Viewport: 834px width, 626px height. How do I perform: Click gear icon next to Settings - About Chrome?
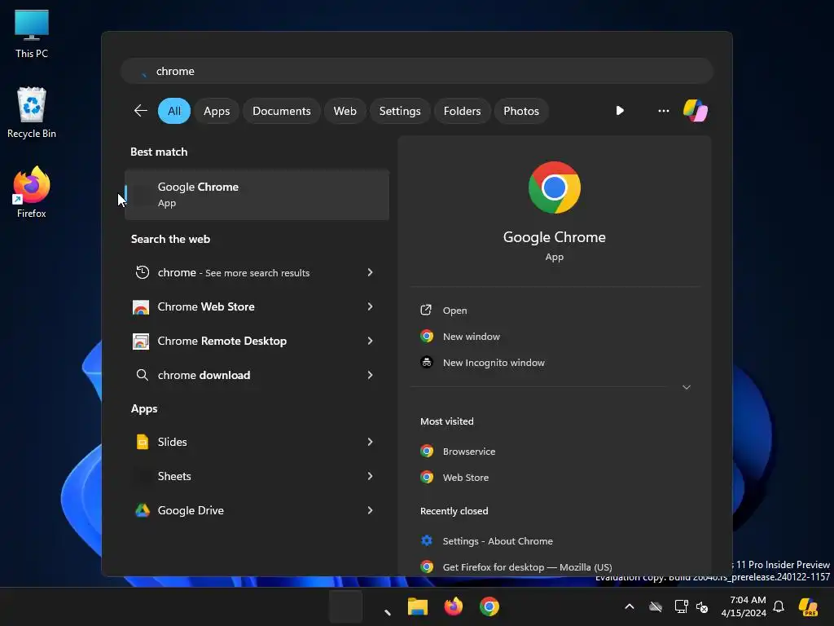pos(427,541)
